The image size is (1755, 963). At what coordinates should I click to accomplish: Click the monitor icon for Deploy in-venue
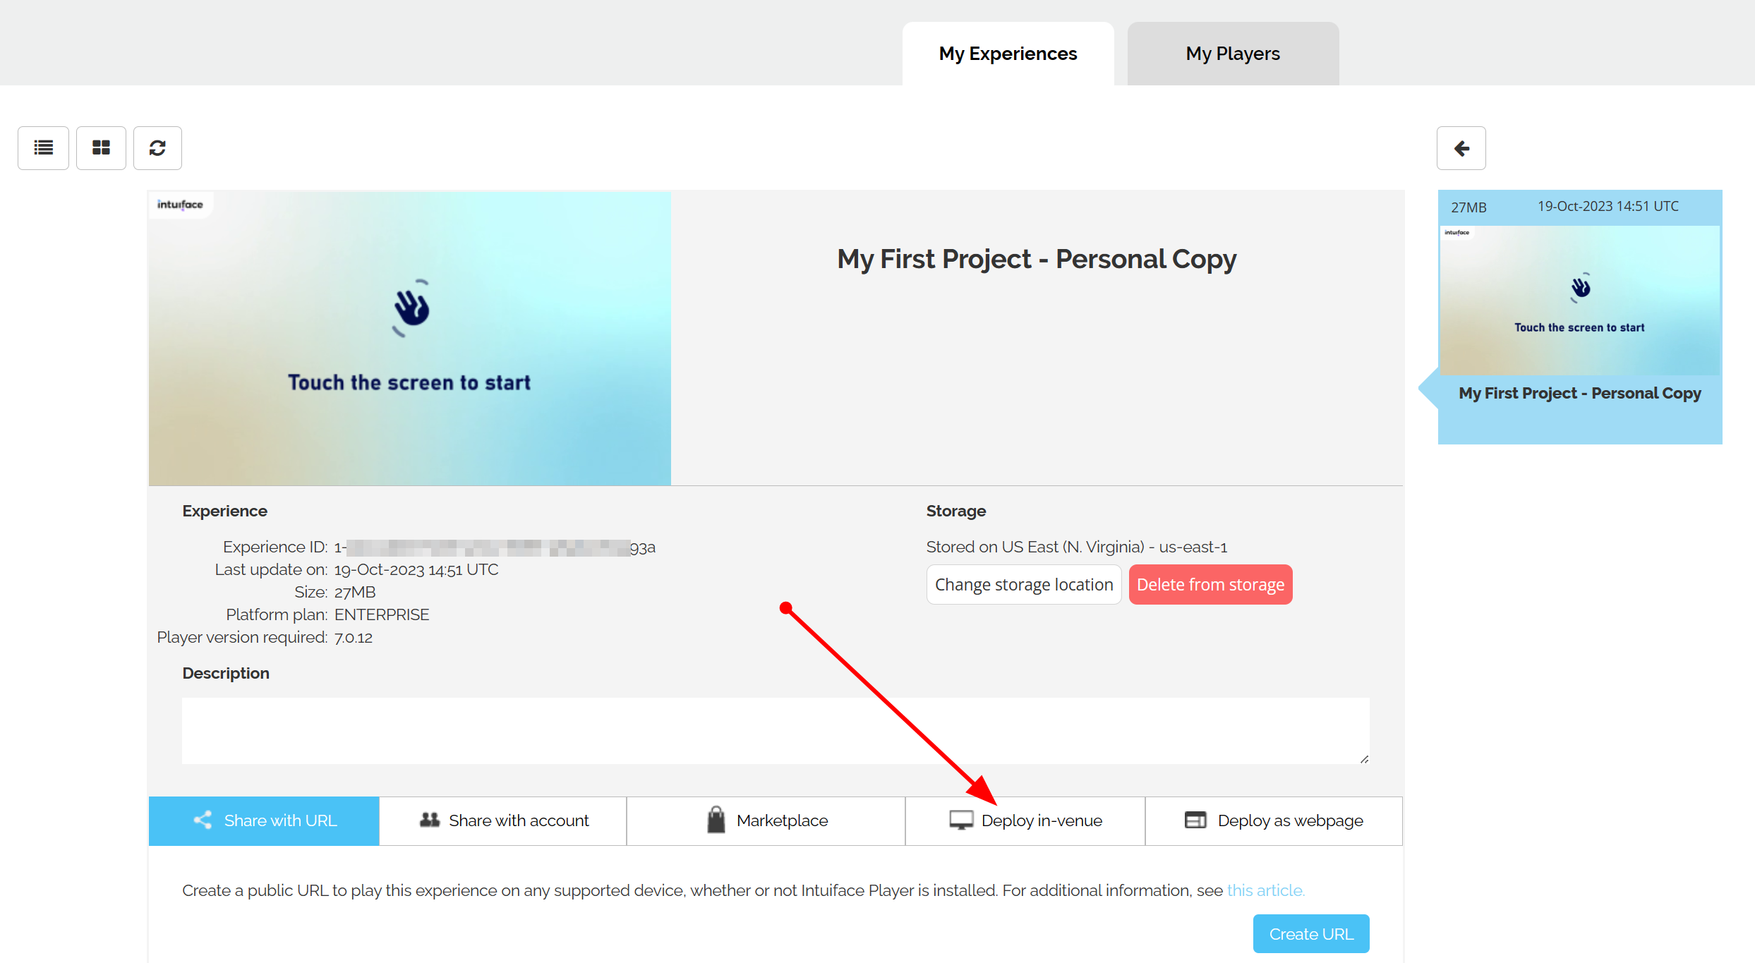coord(961,820)
